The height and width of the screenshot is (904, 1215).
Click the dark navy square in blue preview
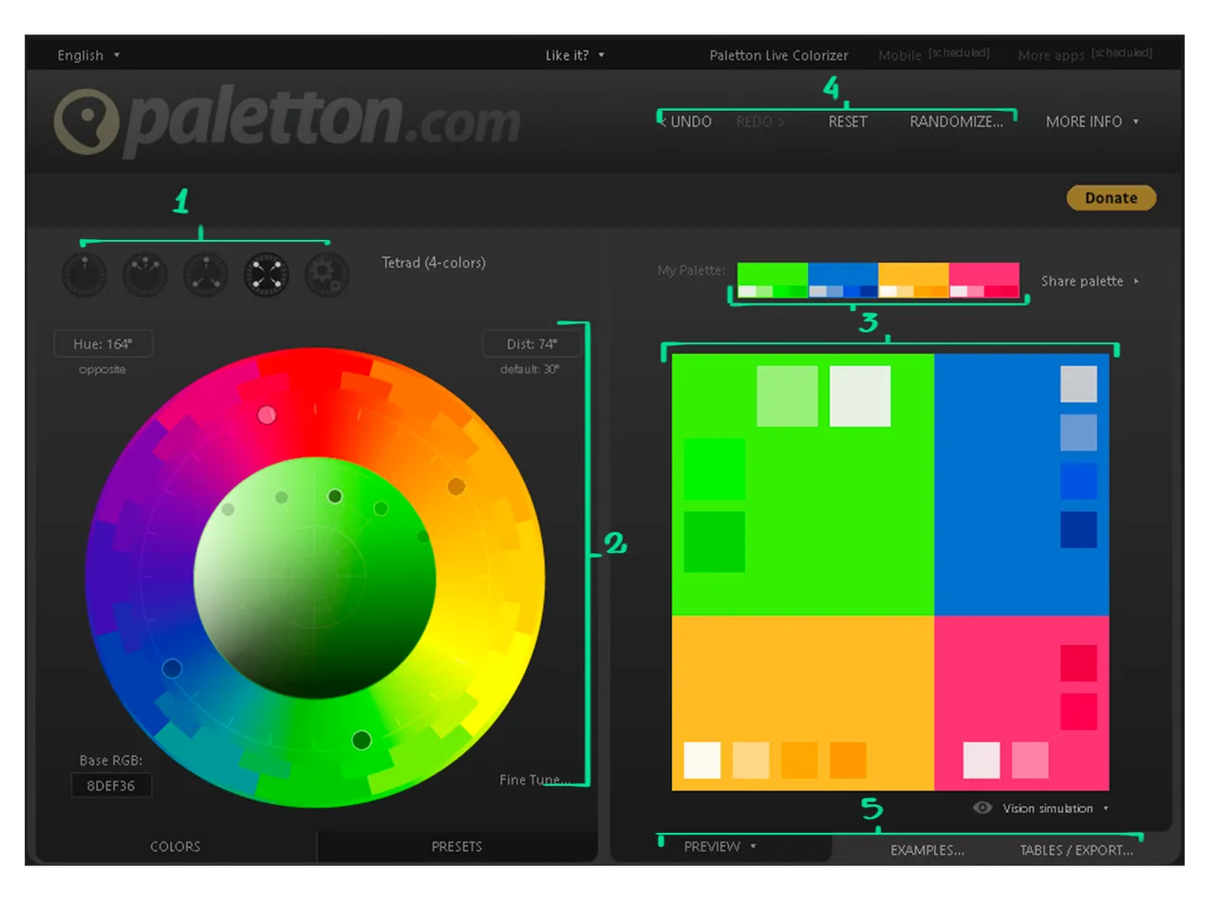pyautogui.click(x=1078, y=529)
